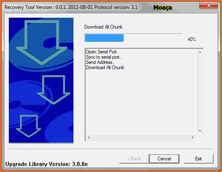
Task: Click the Recovery Tool Version title bar
Action: coord(99,7)
